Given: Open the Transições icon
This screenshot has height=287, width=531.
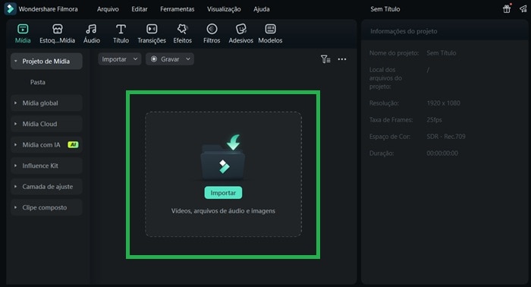Looking at the screenshot, I should [152, 29].
